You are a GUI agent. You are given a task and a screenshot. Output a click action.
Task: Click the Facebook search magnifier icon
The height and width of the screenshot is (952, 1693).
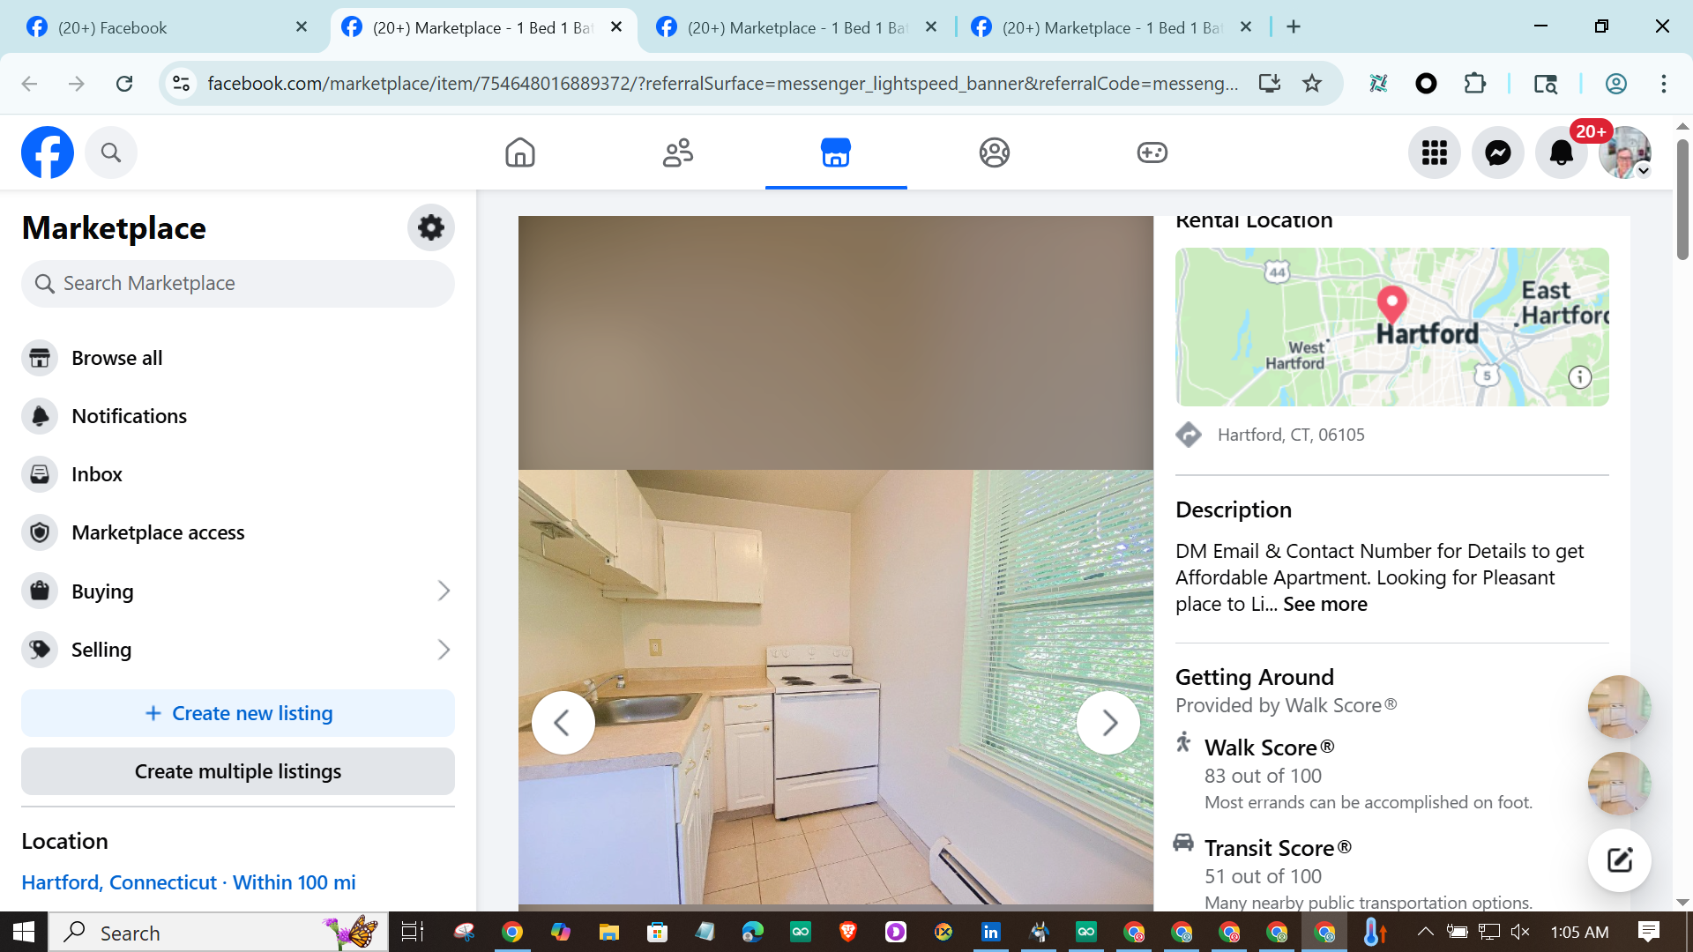pos(111,152)
